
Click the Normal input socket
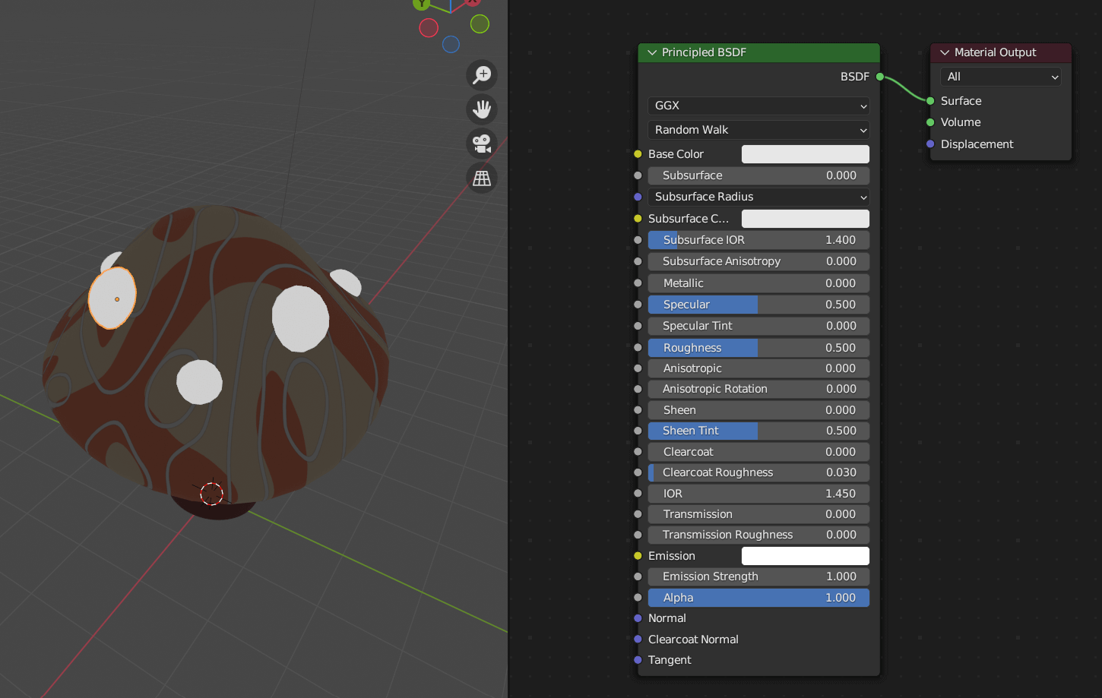click(x=638, y=618)
